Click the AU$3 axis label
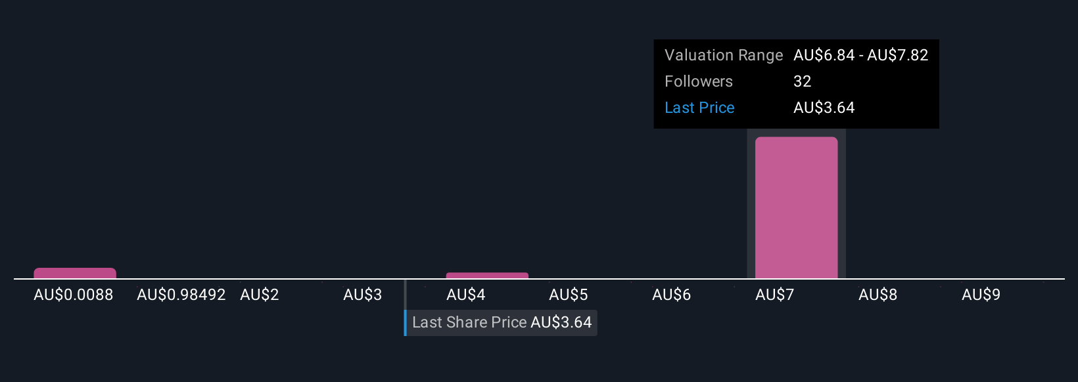The image size is (1078, 382). coord(363,295)
